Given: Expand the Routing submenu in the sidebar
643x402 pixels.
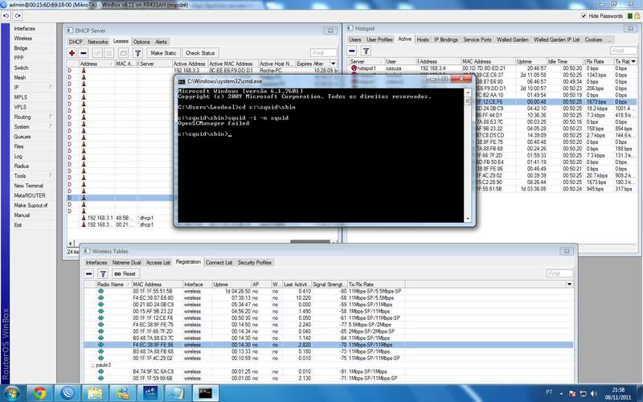Looking at the screenshot, I should click(x=51, y=117).
